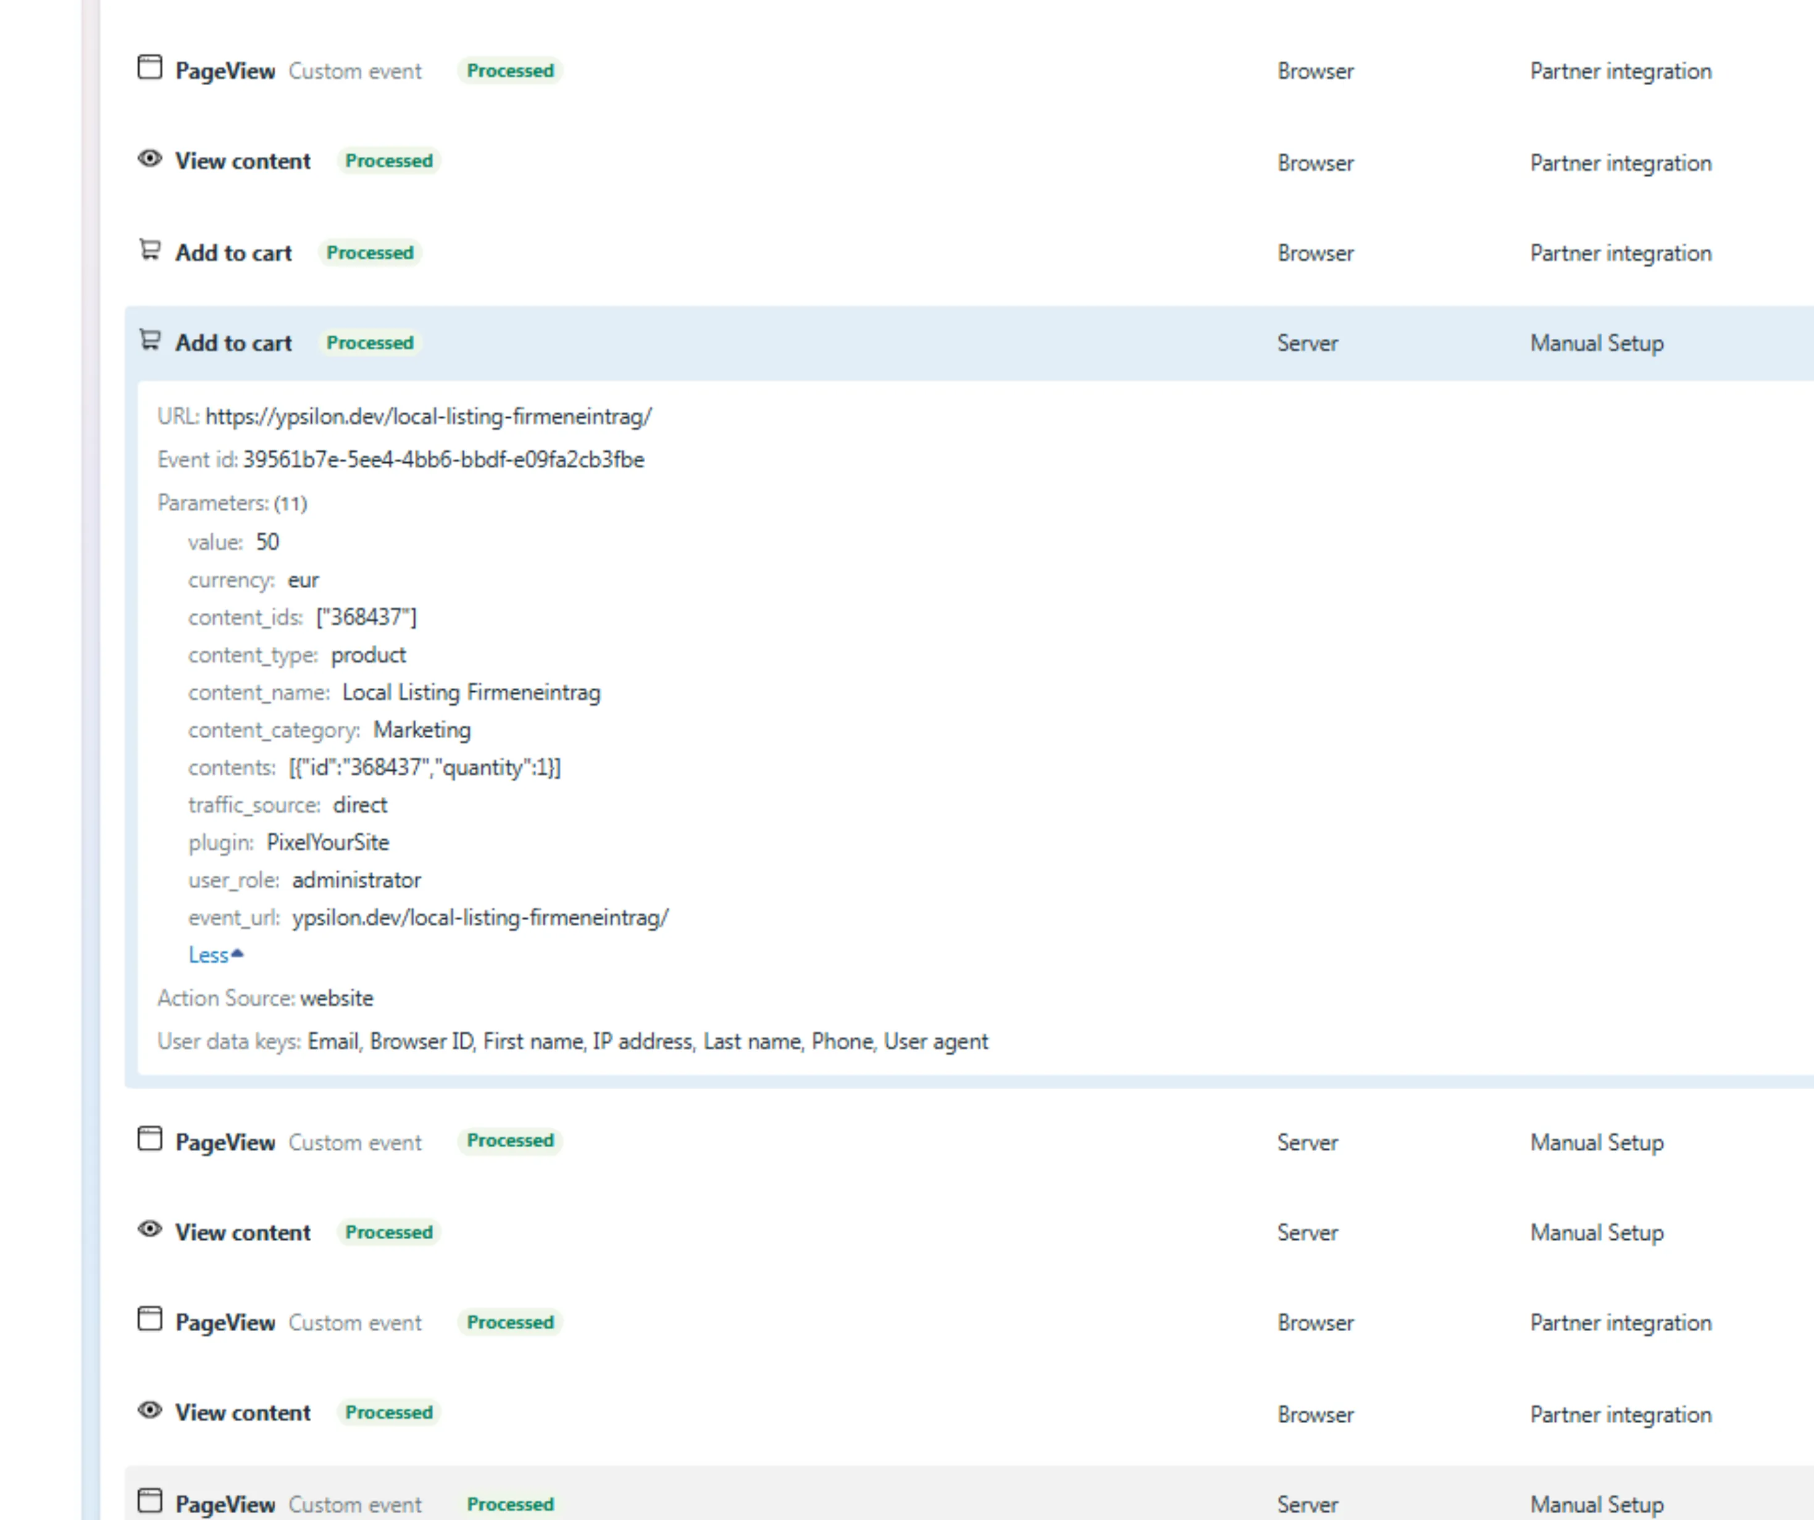
Task: Click the user_role value administrator
Action: point(356,881)
